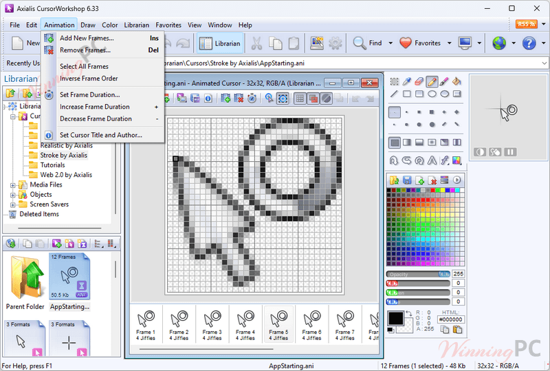Choose Inverse Frame Order menu entry
The image size is (550, 371).
coord(102,78)
